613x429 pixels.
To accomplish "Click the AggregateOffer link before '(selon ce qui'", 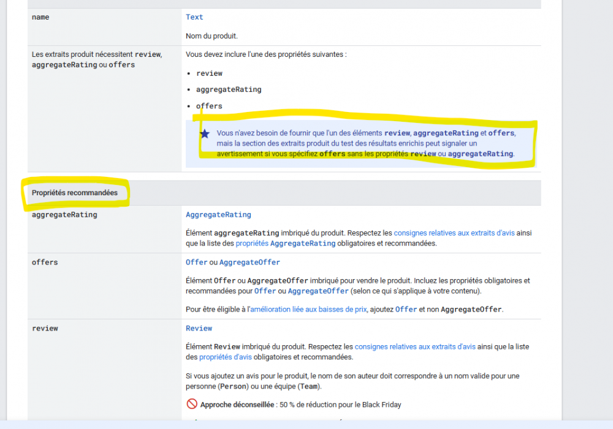I will point(318,291).
